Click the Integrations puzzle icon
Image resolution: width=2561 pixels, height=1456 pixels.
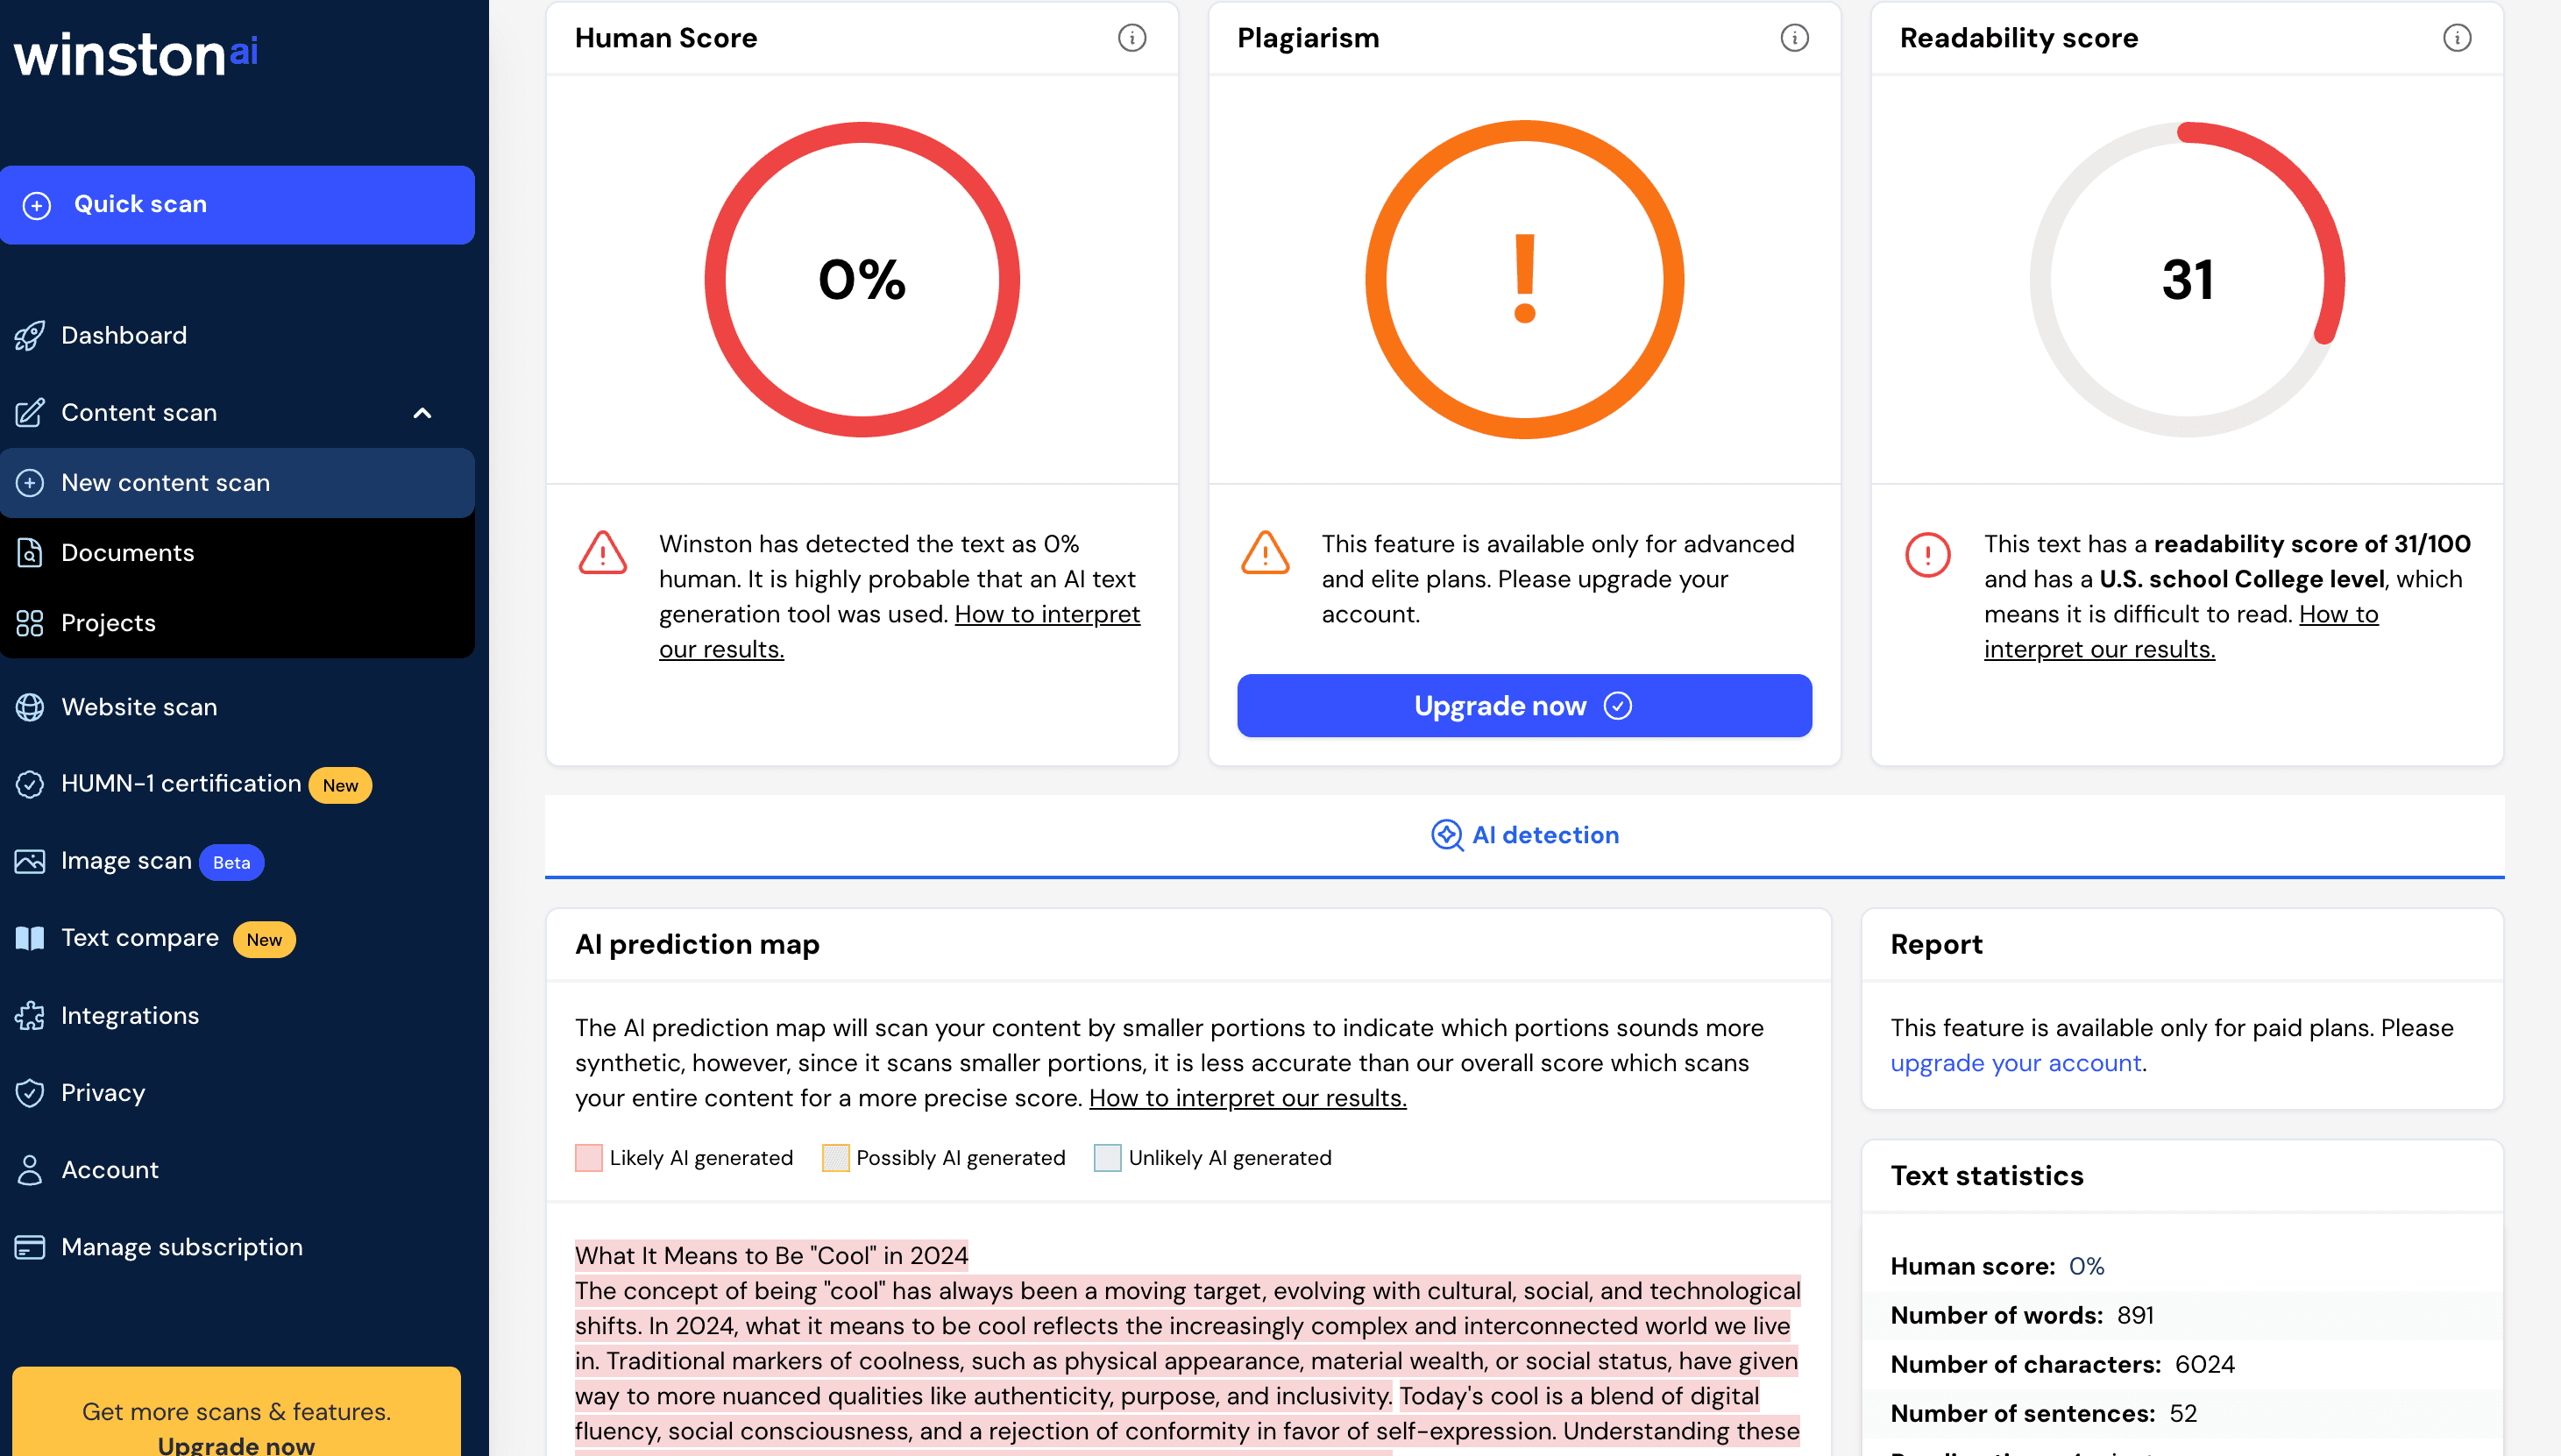[x=30, y=1016]
